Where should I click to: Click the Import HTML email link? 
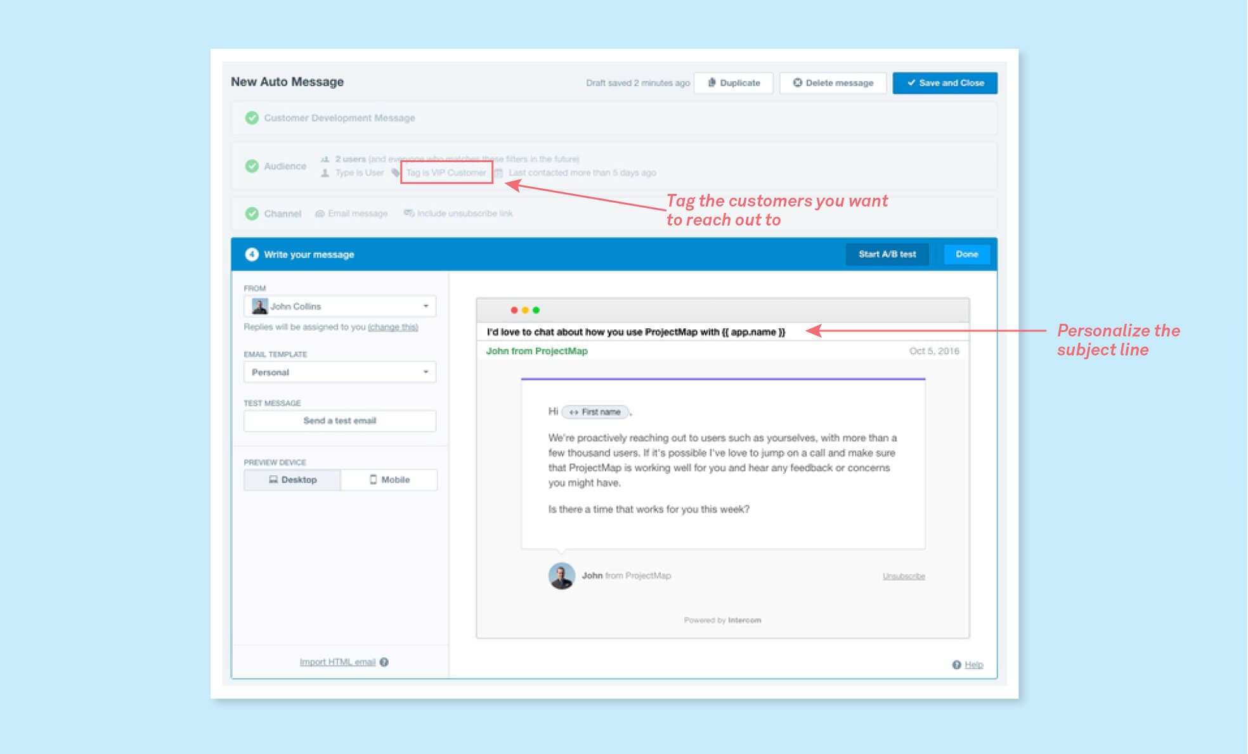pos(337,662)
